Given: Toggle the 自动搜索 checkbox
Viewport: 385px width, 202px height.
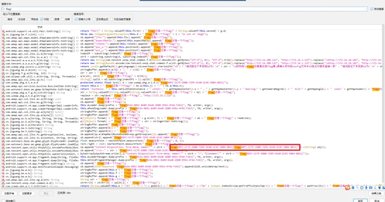Looking at the screenshot, I should pos(372,9).
